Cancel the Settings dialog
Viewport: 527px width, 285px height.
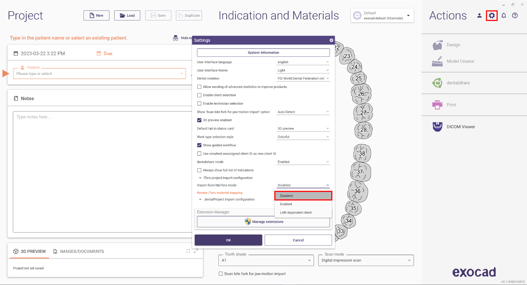[x=298, y=240]
